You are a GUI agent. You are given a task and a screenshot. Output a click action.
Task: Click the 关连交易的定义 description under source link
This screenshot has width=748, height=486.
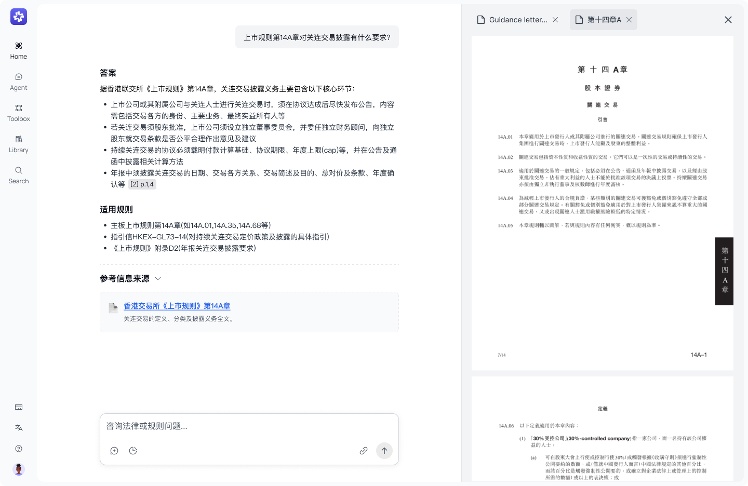click(179, 319)
